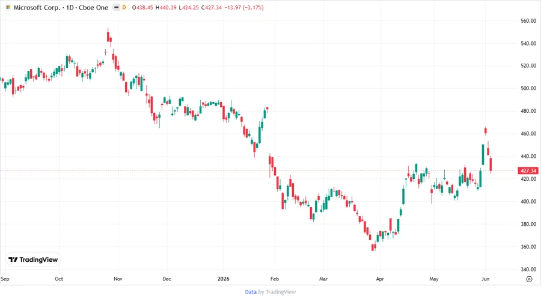Screen dimensions: 541x299
Task: Select the open value 438.45
Action: click(144, 8)
